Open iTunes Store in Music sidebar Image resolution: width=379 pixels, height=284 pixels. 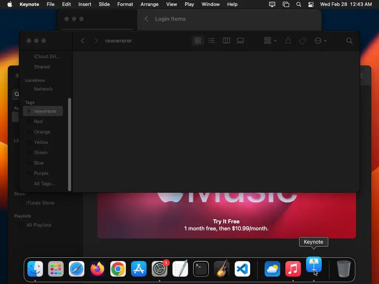coord(40,203)
